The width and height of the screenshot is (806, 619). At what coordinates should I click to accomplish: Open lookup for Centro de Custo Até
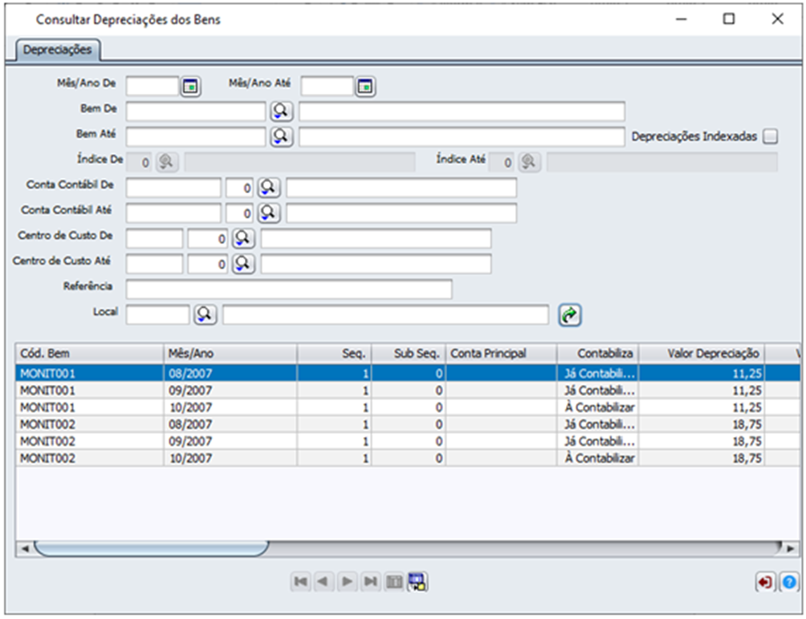coord(243,264)
